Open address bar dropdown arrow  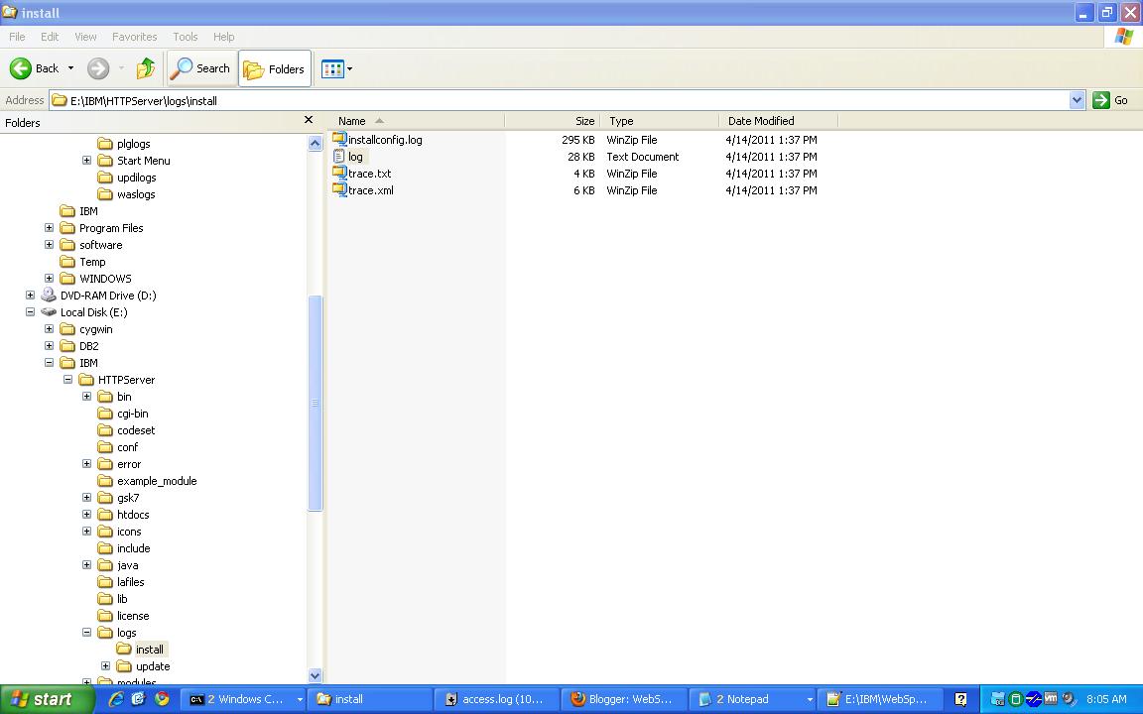tap(1077, 100)
